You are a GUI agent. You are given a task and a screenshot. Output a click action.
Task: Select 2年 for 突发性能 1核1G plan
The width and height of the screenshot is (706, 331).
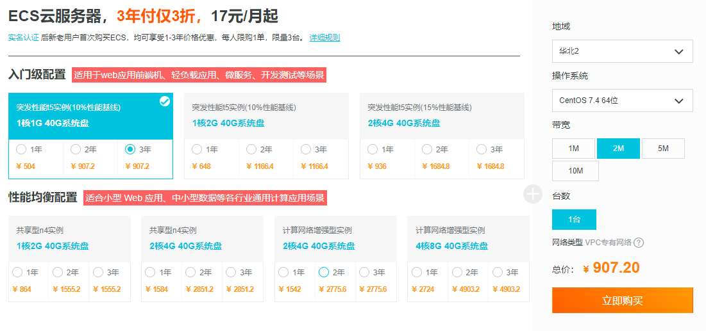click(76, 149)
